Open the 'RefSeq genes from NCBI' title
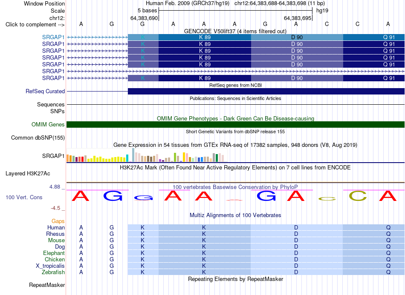This screenshot has width=405, height=295. point(235,85)
